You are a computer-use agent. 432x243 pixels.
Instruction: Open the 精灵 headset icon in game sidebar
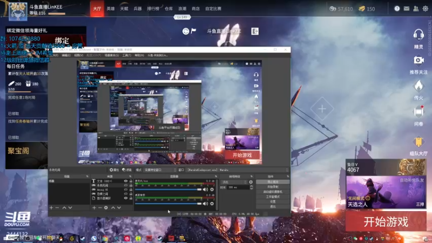[418, 35]
